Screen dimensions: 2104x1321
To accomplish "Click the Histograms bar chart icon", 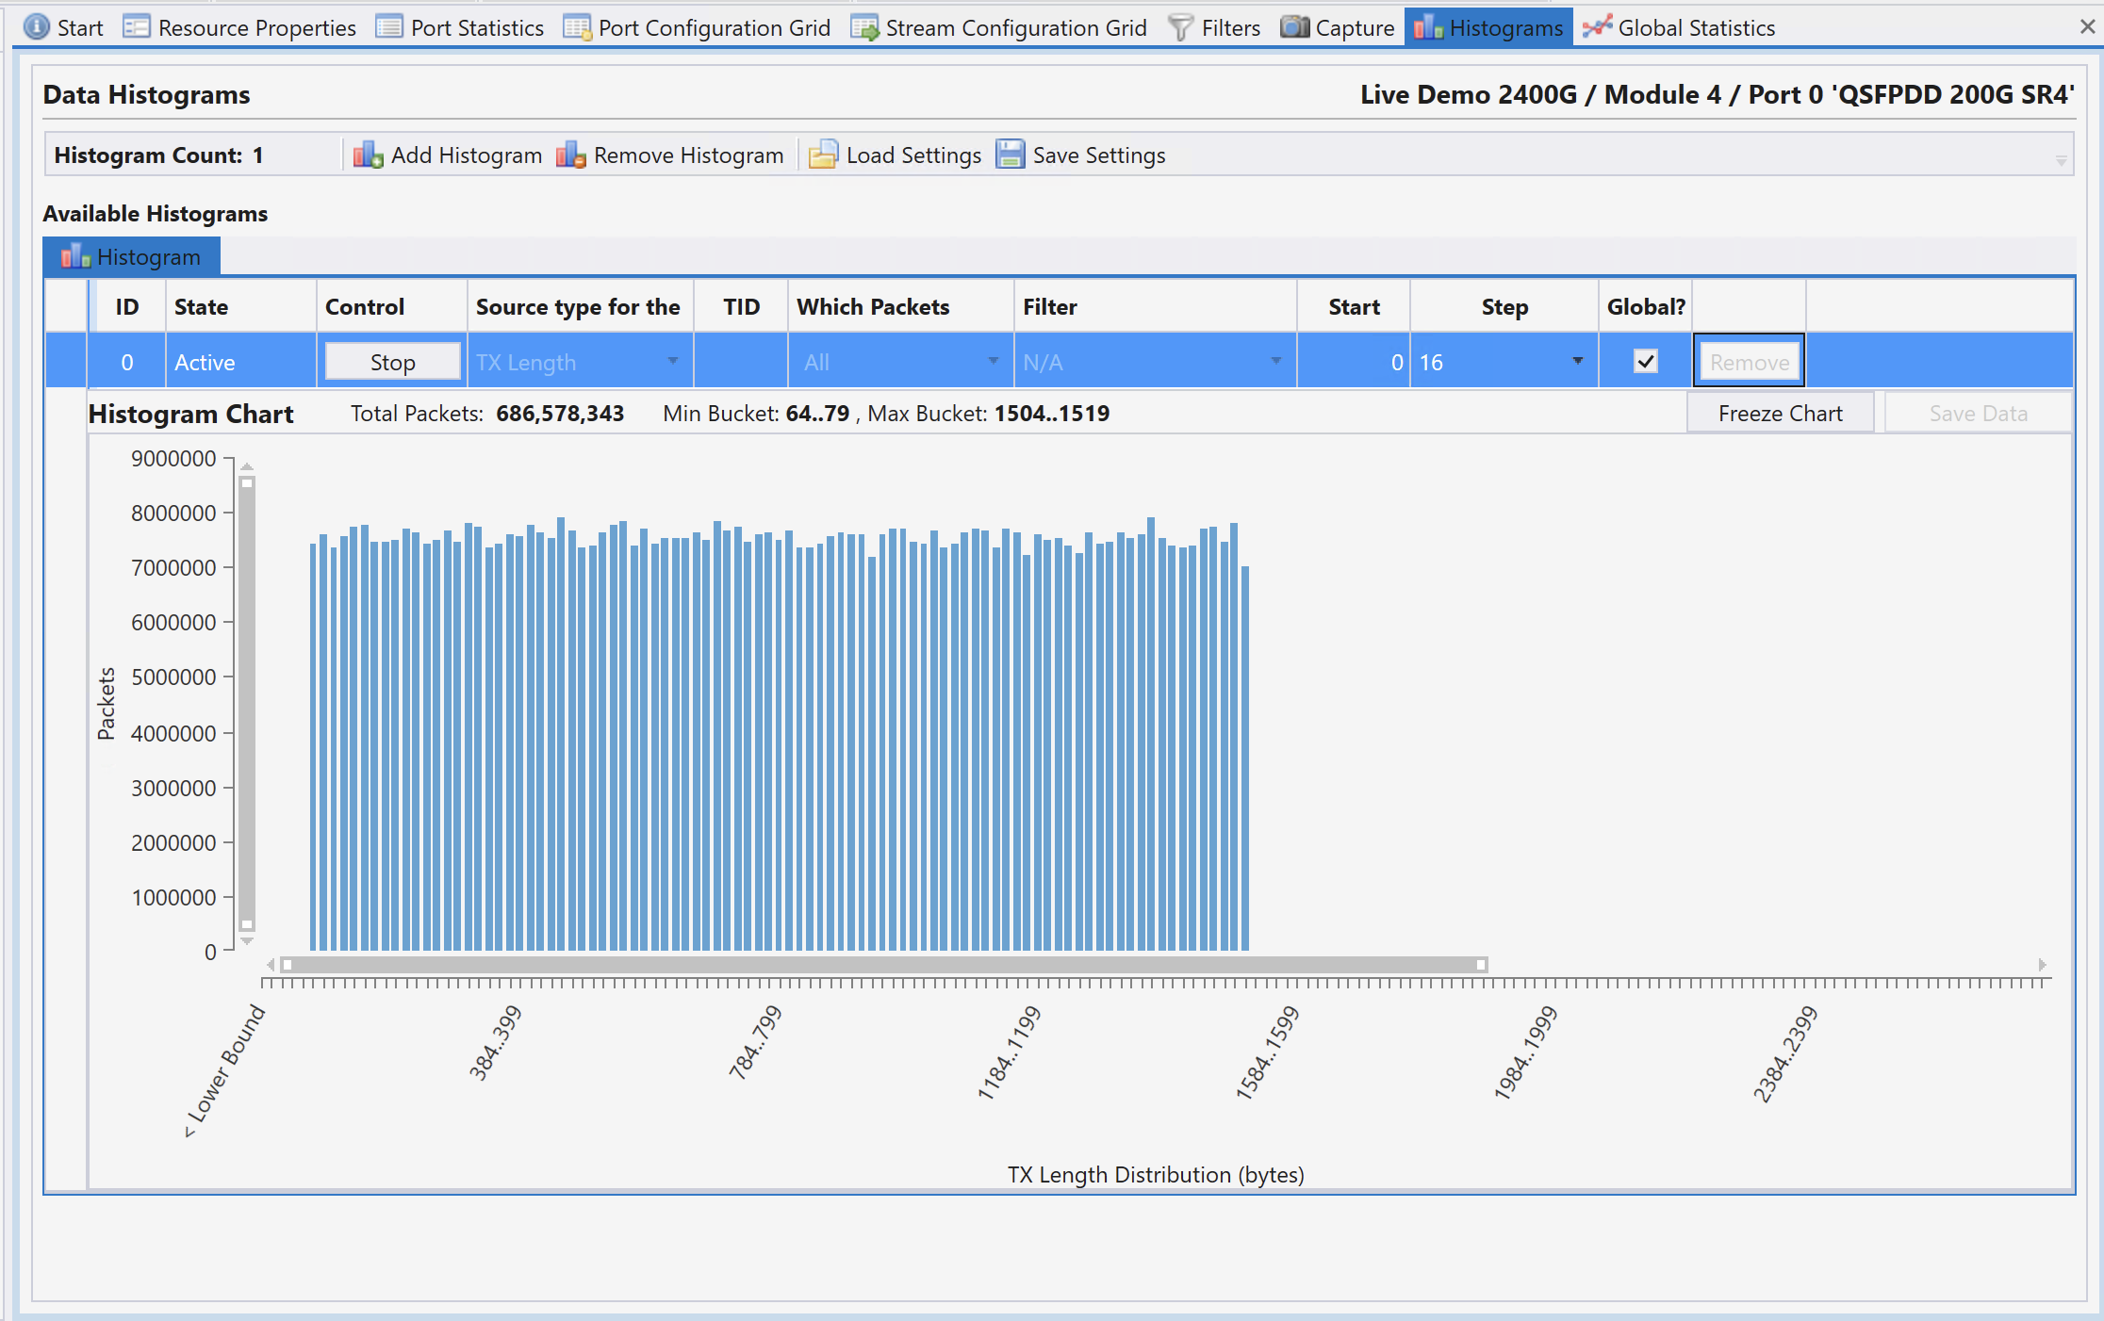I will point(1428,27).
